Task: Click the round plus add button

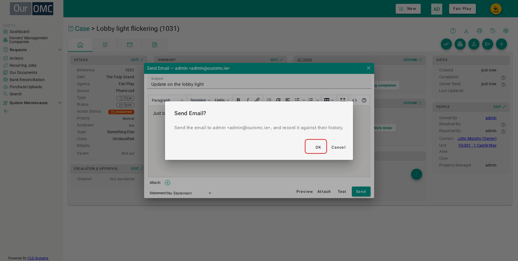Action: click(x=501, y=44)
